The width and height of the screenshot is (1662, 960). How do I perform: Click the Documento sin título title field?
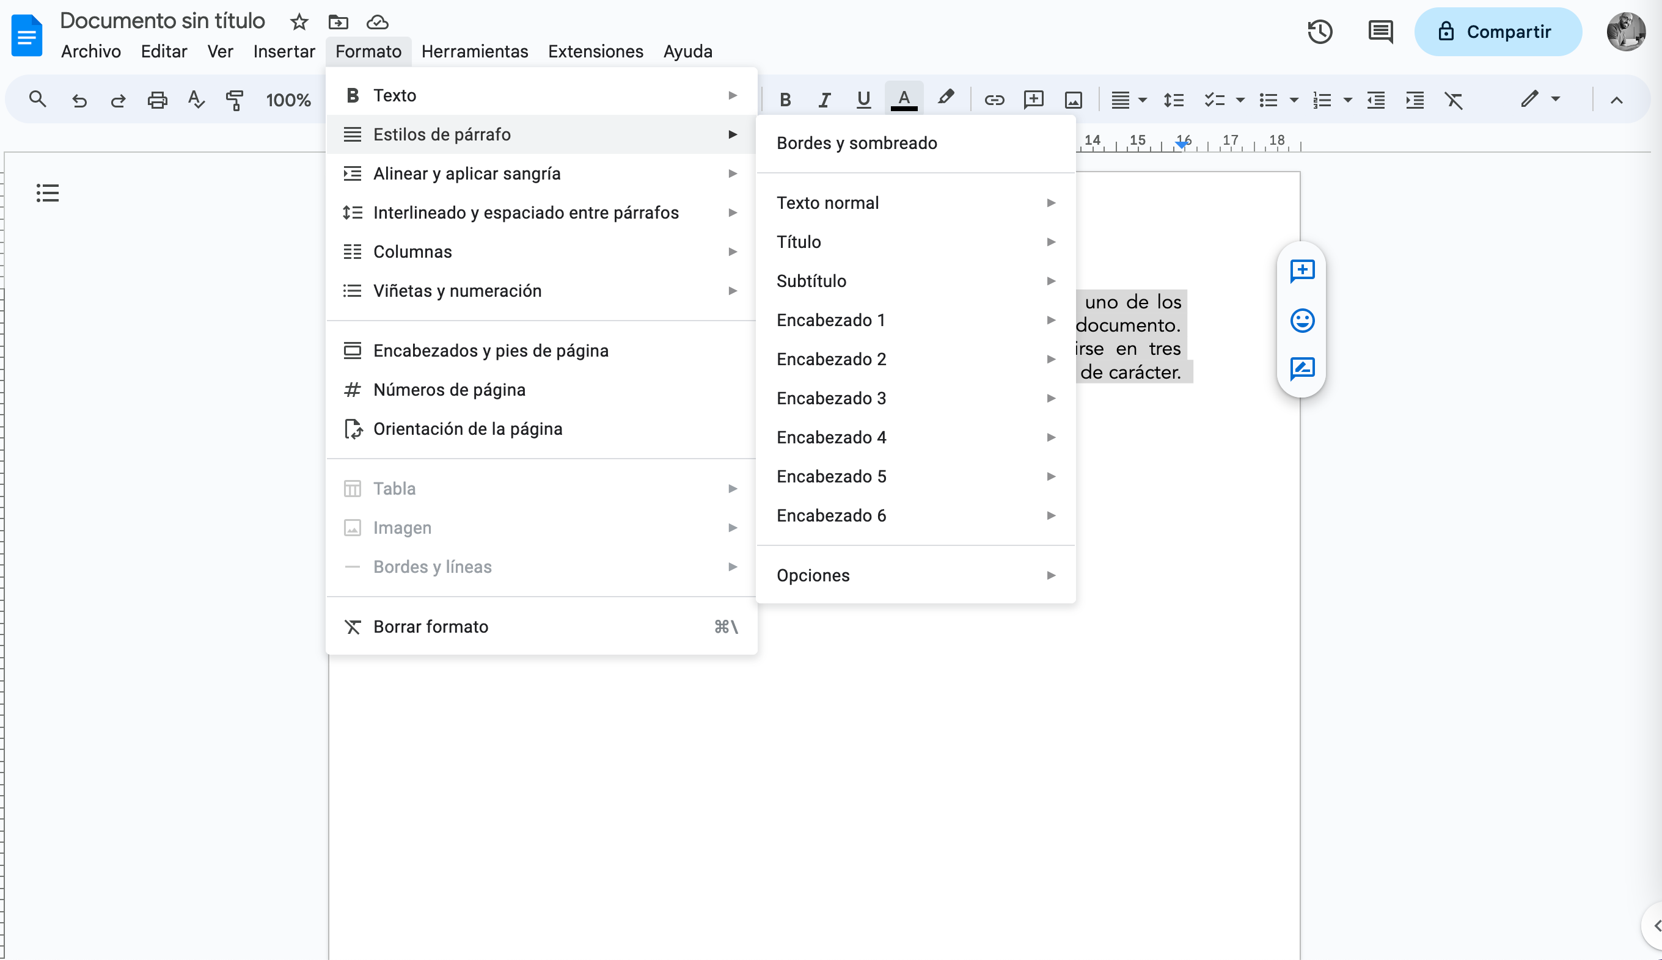point(163,21)
